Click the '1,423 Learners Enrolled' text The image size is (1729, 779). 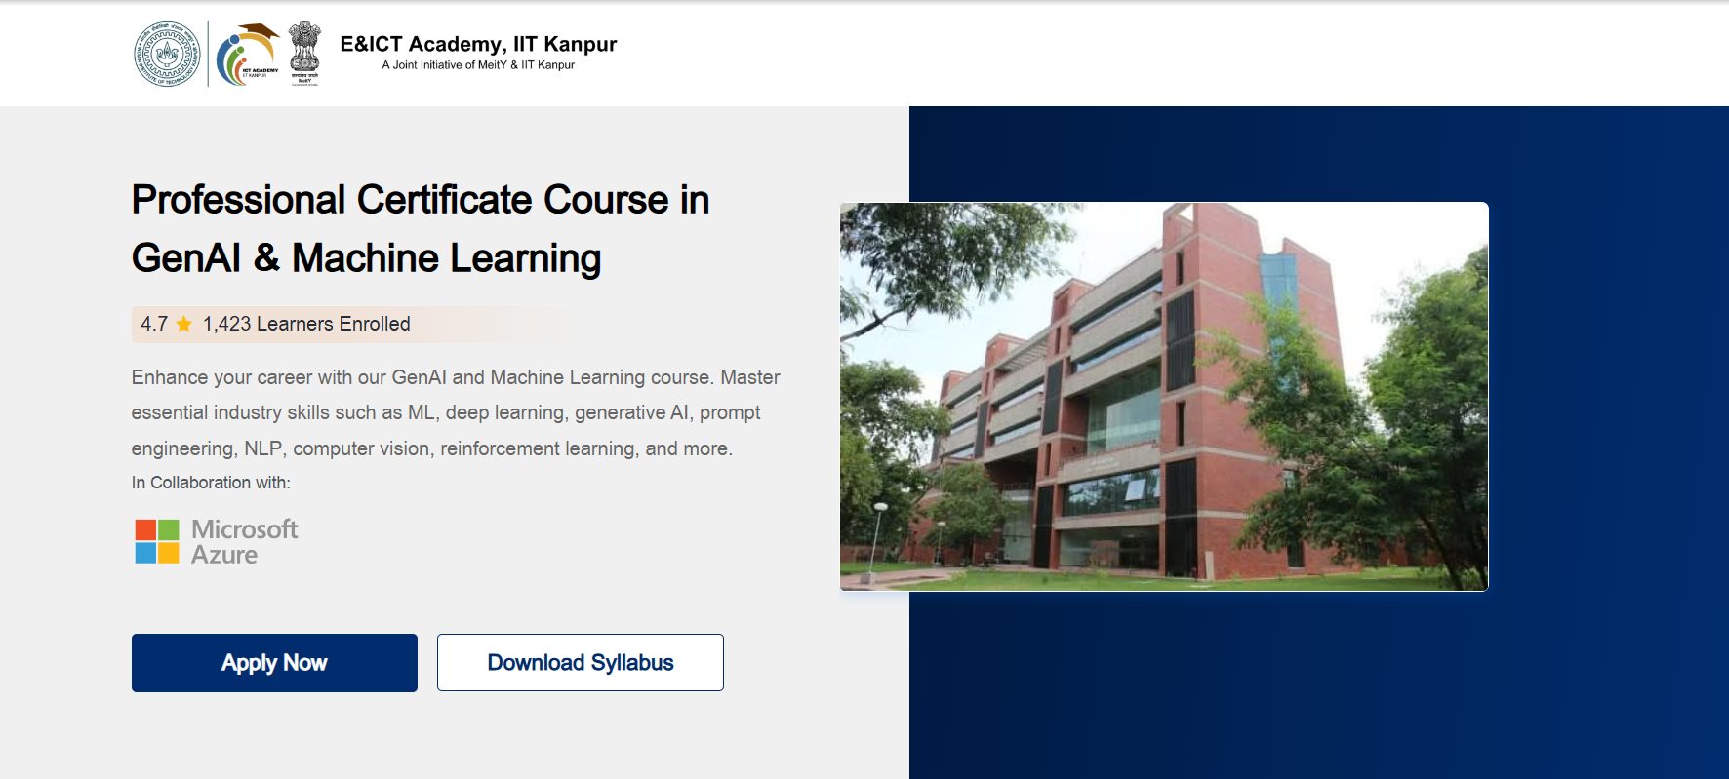point(306,325)
